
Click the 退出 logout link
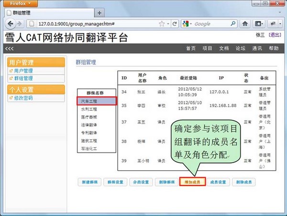tap(275, 35)
